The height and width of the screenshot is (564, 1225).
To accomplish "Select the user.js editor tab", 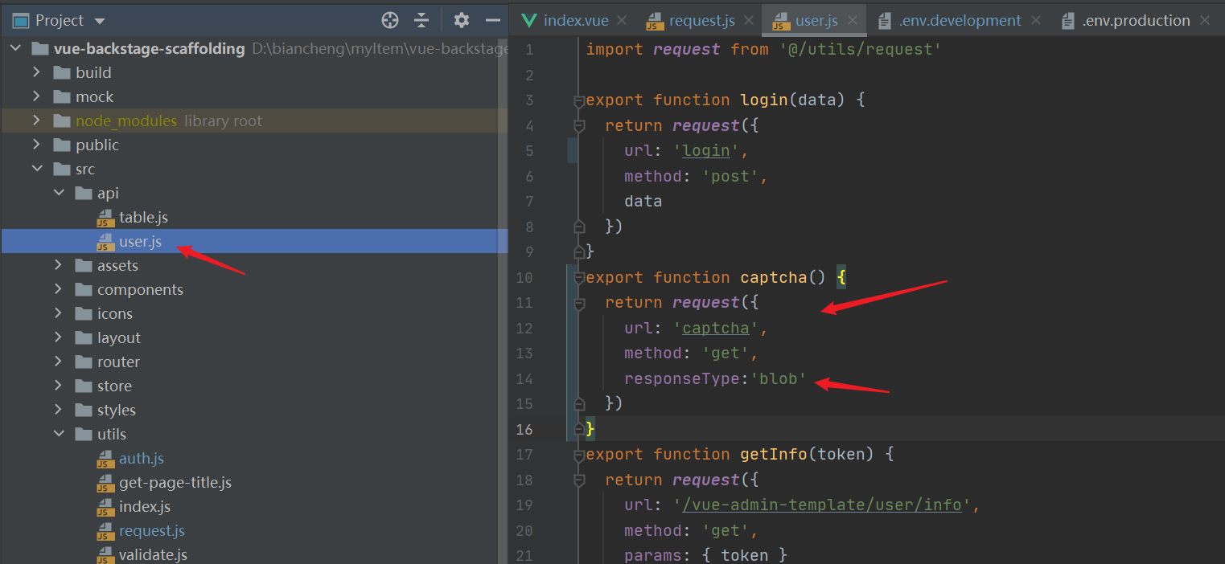I will click(817, 21).
